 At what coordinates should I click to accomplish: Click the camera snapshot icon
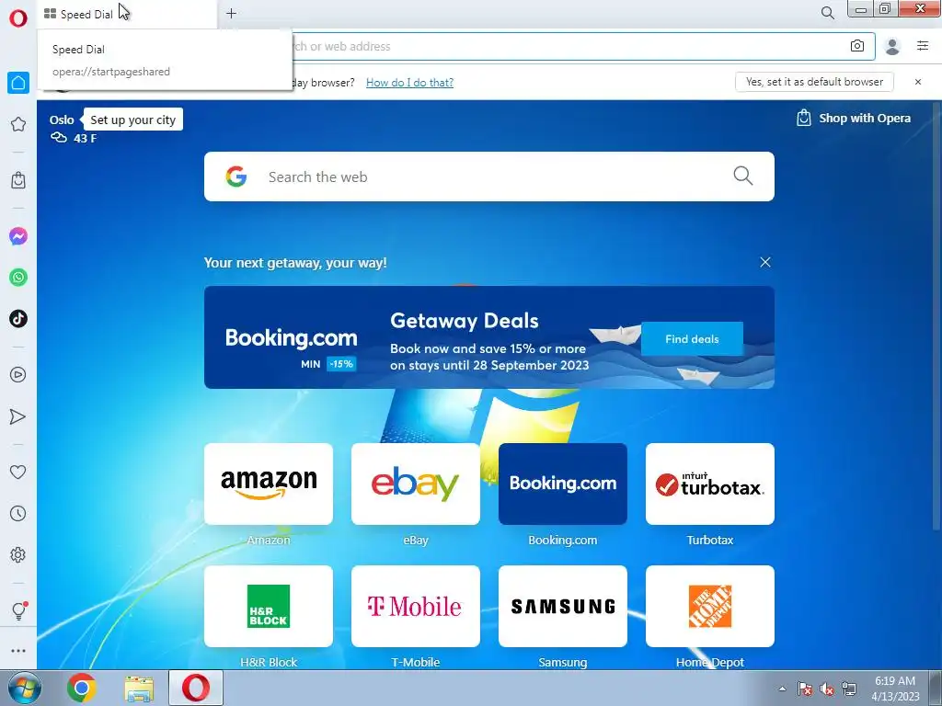click(857, 46)
